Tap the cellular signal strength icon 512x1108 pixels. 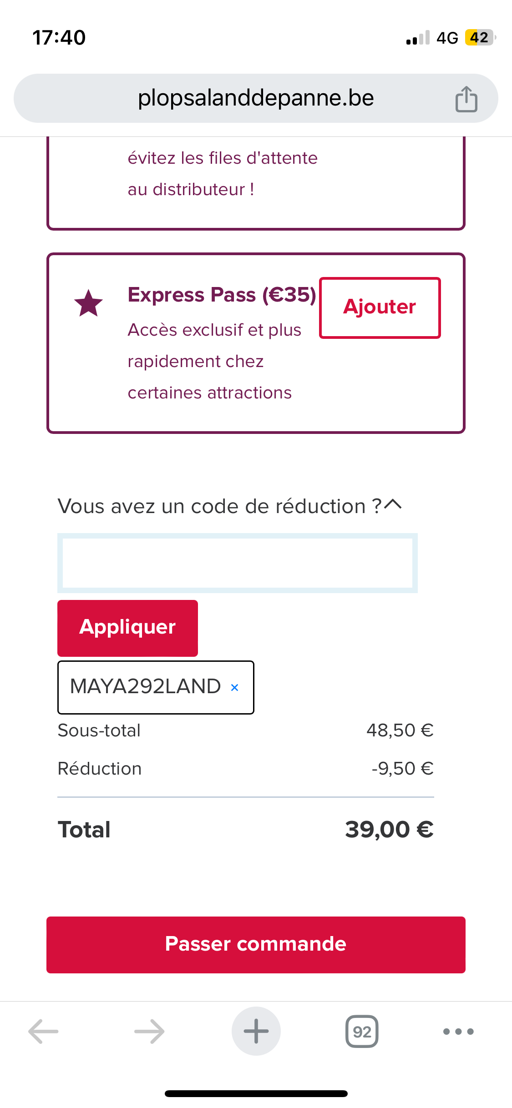pos(418,38)
